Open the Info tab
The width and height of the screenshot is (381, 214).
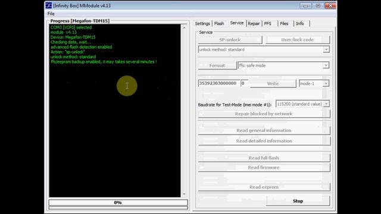coord(300,24)
